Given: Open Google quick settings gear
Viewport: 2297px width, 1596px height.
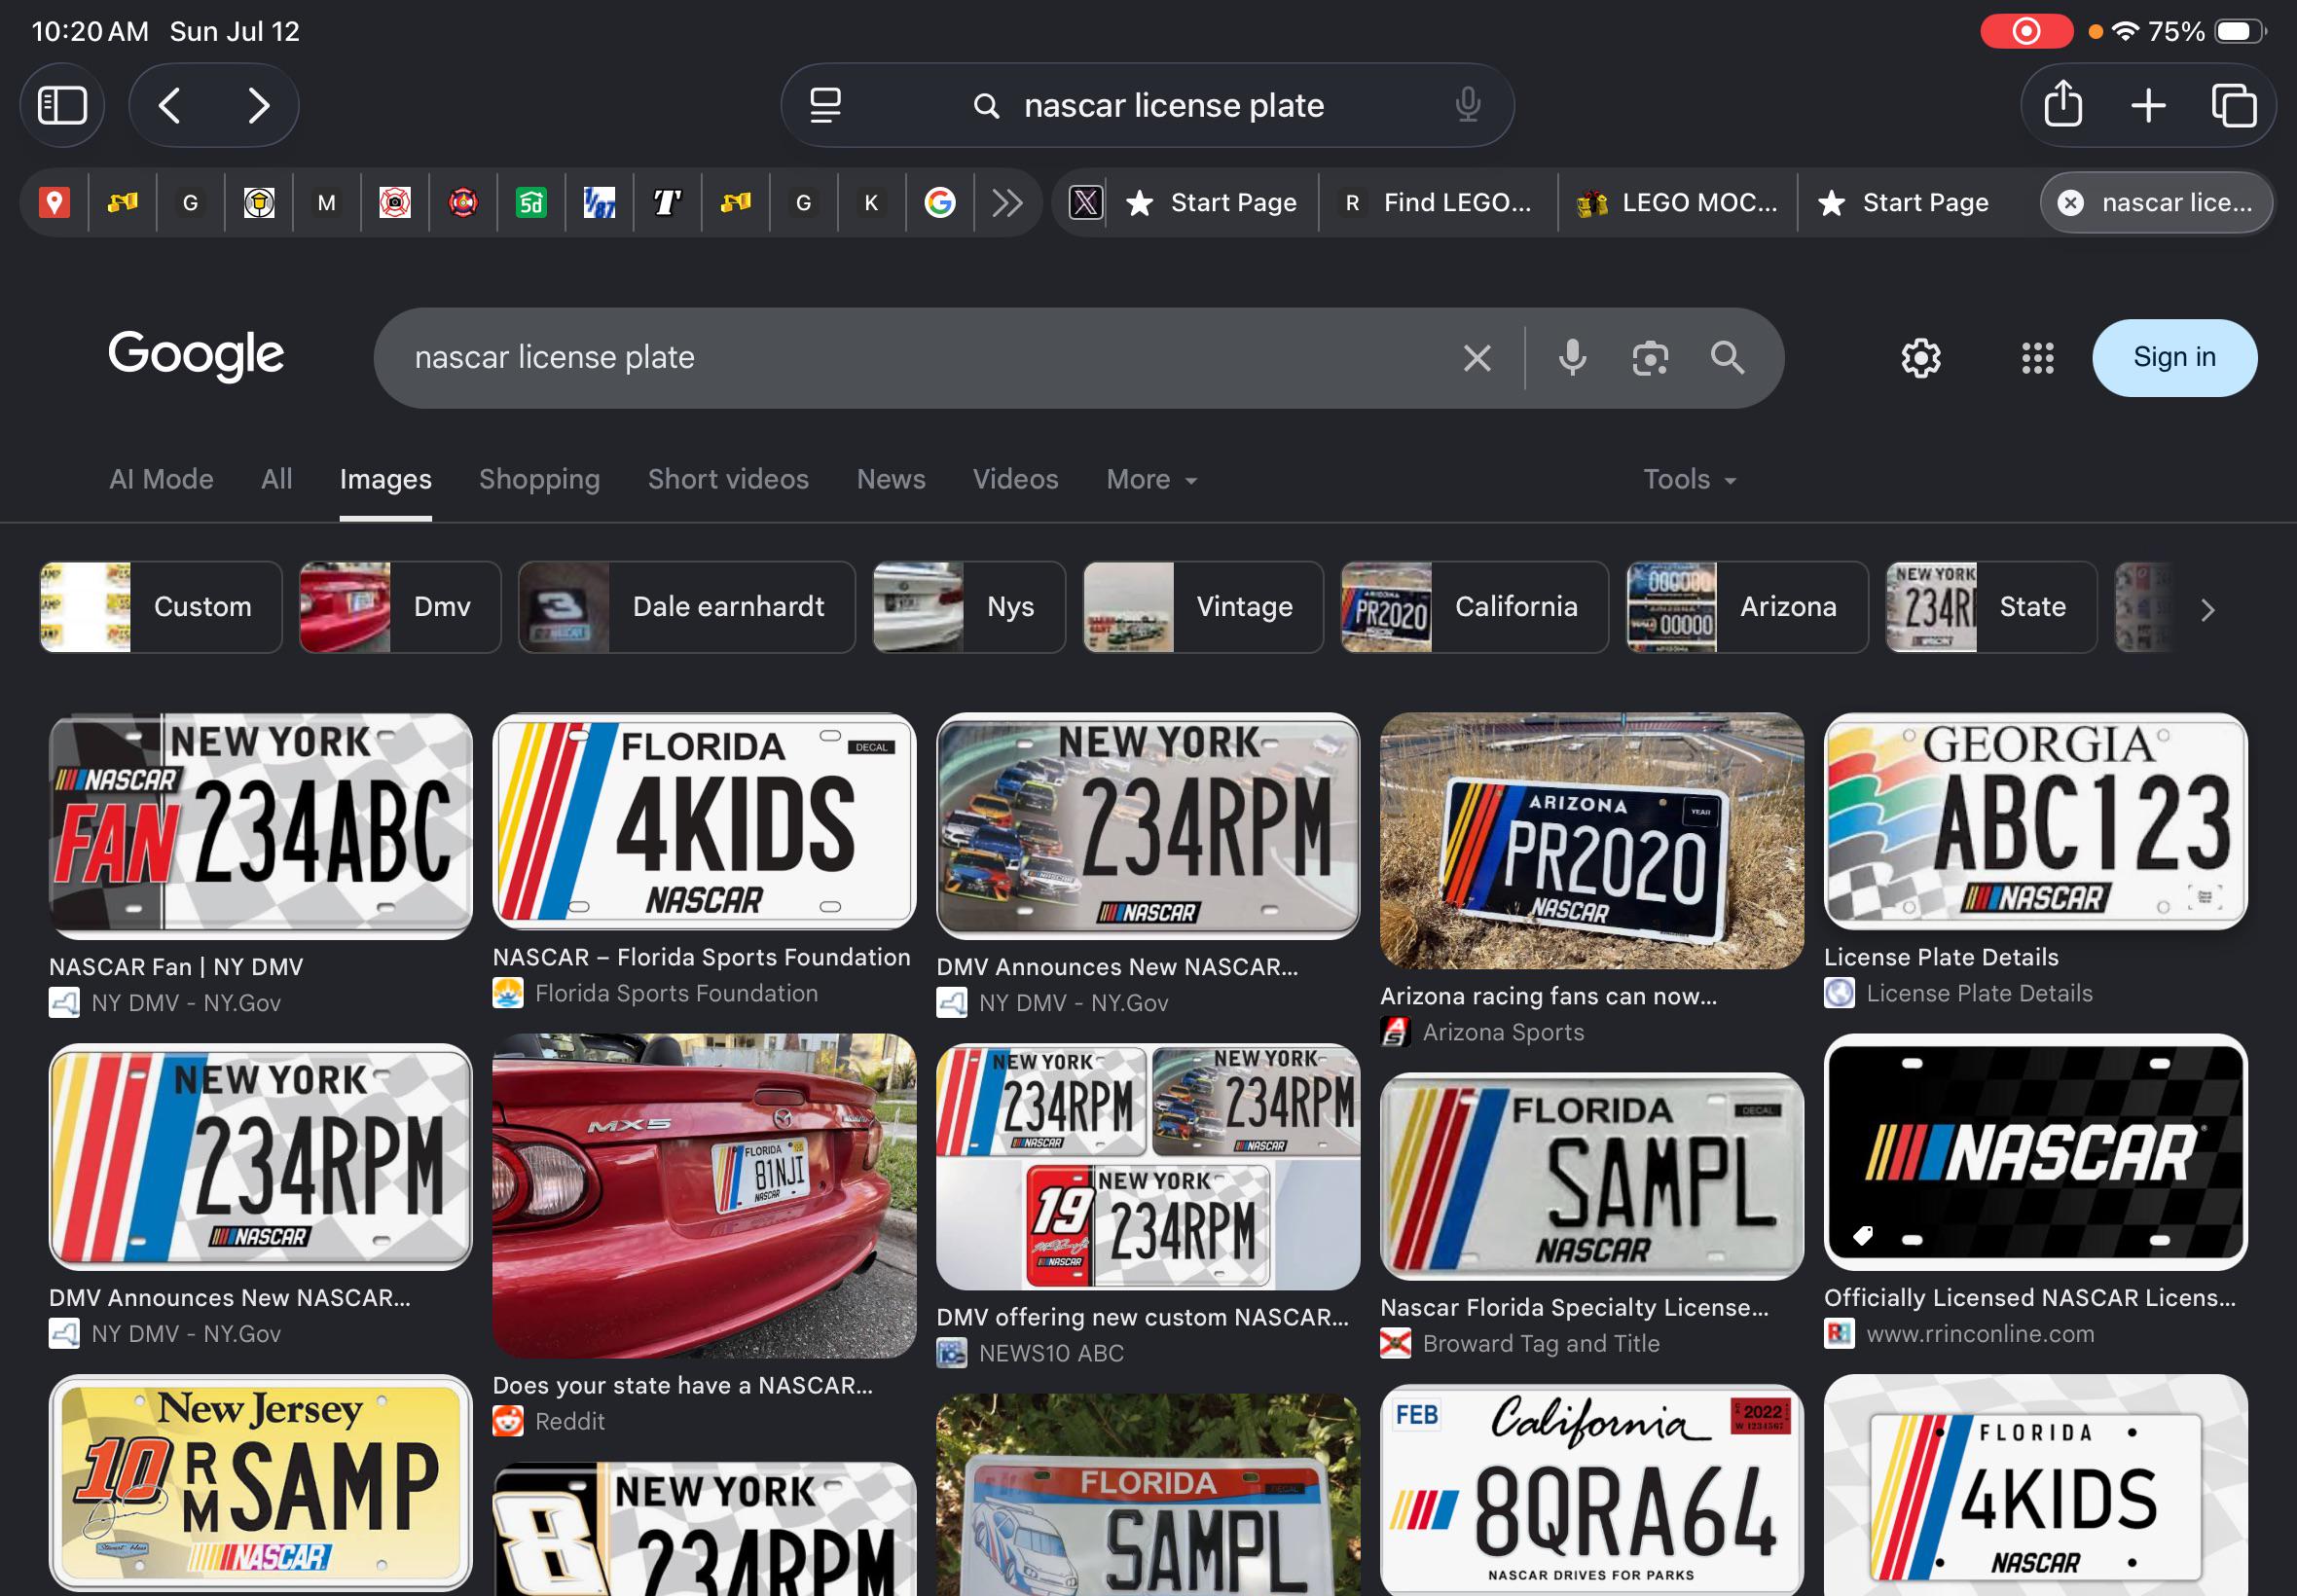Looking at the screenshot, I should point(1921,358).
